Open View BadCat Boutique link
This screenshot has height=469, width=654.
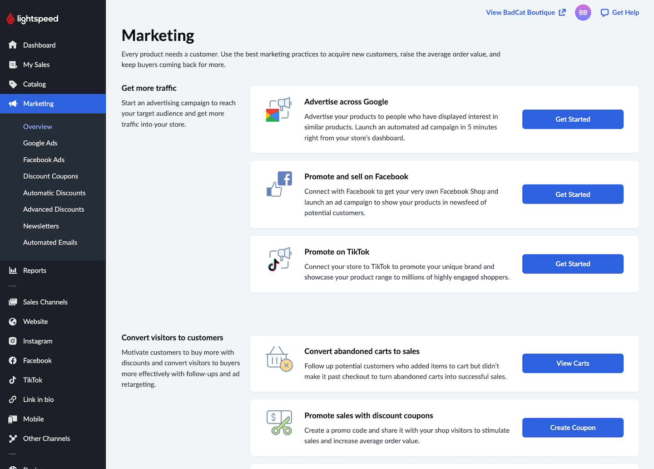[525, 13]
